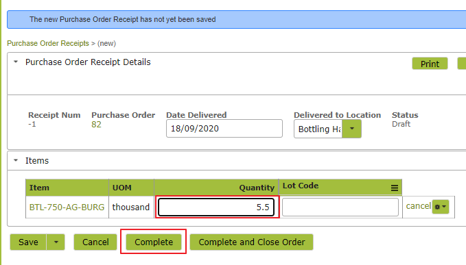The image size is (466, 265).
Task: Click the 'thousand' UOM cell
Action: 131,207
